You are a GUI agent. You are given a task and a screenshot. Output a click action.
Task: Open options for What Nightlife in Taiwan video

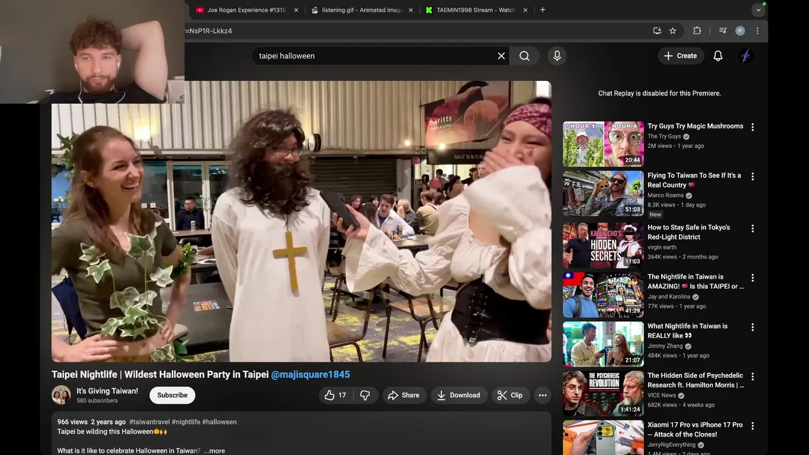(x=752, y=327)
